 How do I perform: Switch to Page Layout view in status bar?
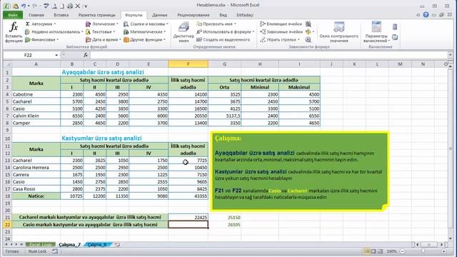373,251
